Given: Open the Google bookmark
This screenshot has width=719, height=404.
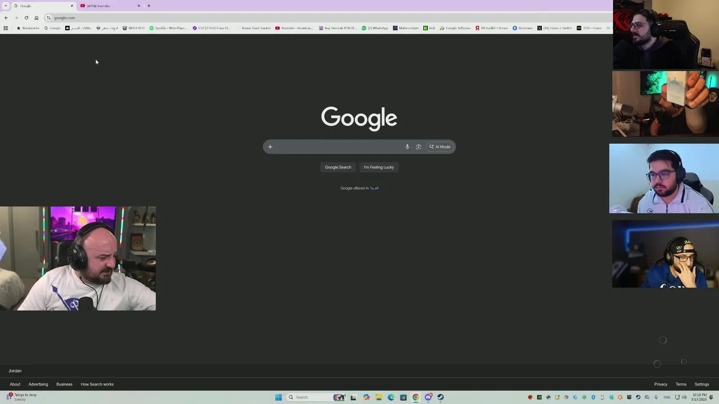Looking at the screenshot, I should [x=52, y=28].
